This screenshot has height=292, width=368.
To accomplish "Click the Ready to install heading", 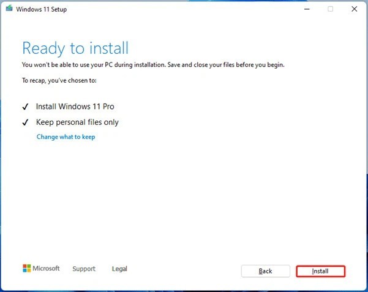I will [x=75, y=48].
